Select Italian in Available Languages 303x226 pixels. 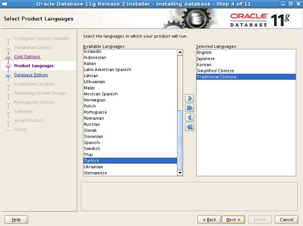[x=130, y=63]
